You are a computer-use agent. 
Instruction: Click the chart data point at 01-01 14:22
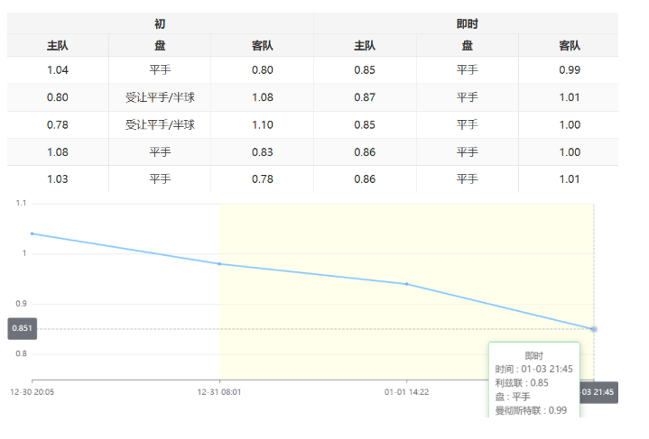[x=407, y=284]
